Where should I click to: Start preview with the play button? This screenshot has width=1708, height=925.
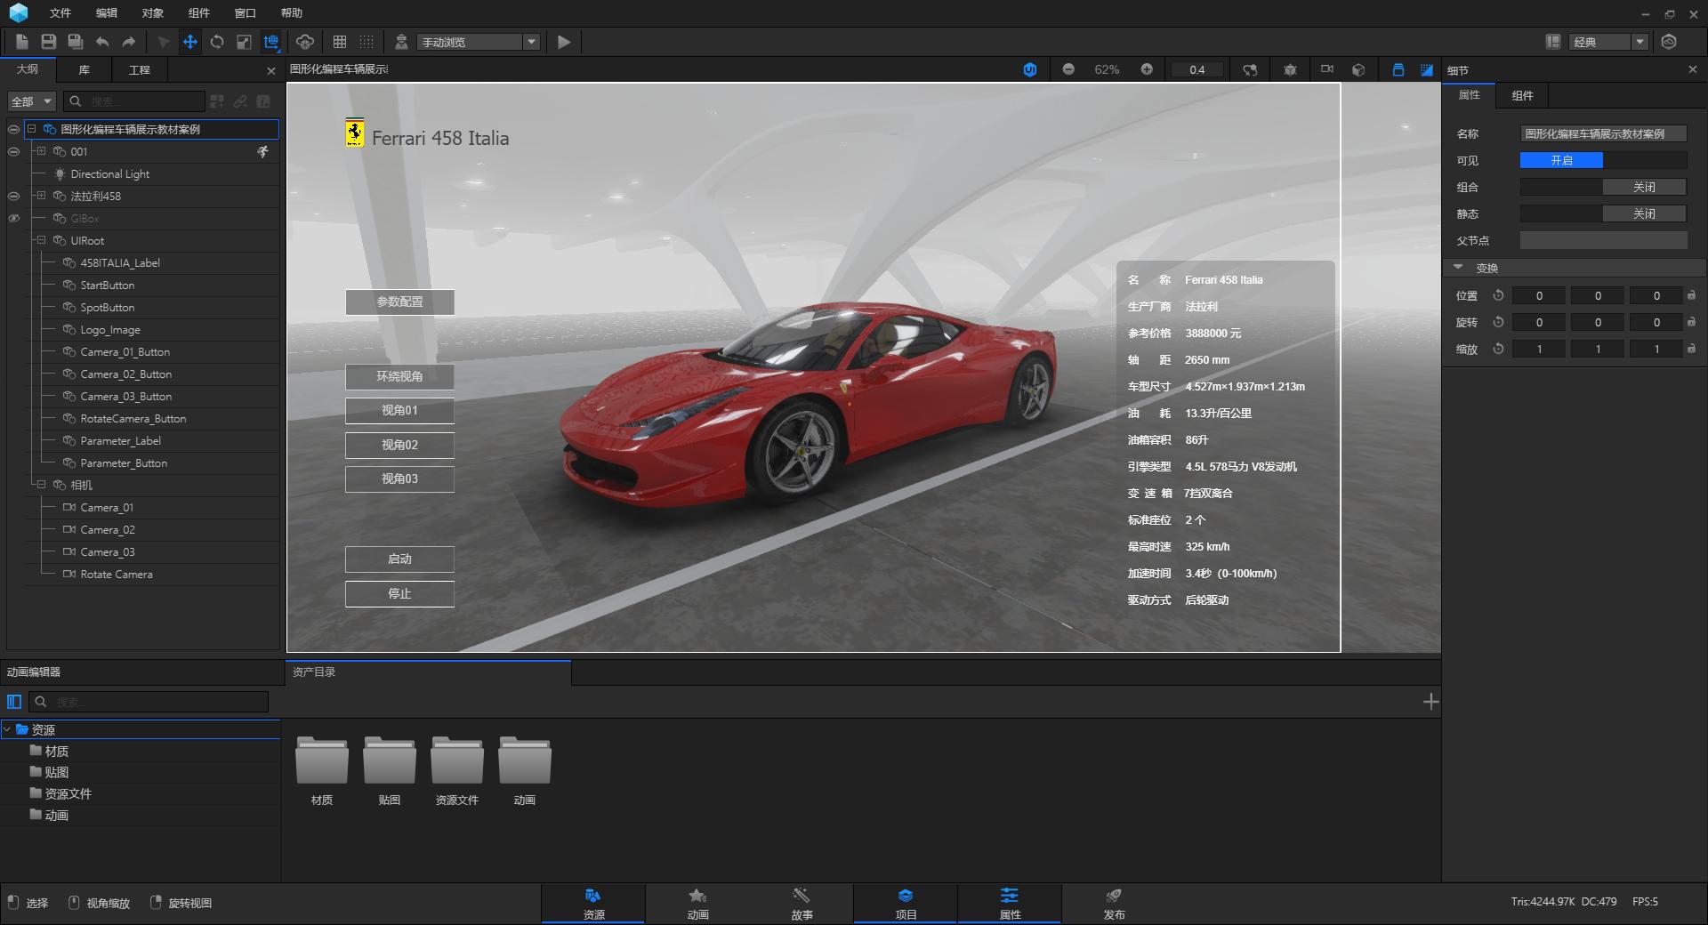point(564,42)
